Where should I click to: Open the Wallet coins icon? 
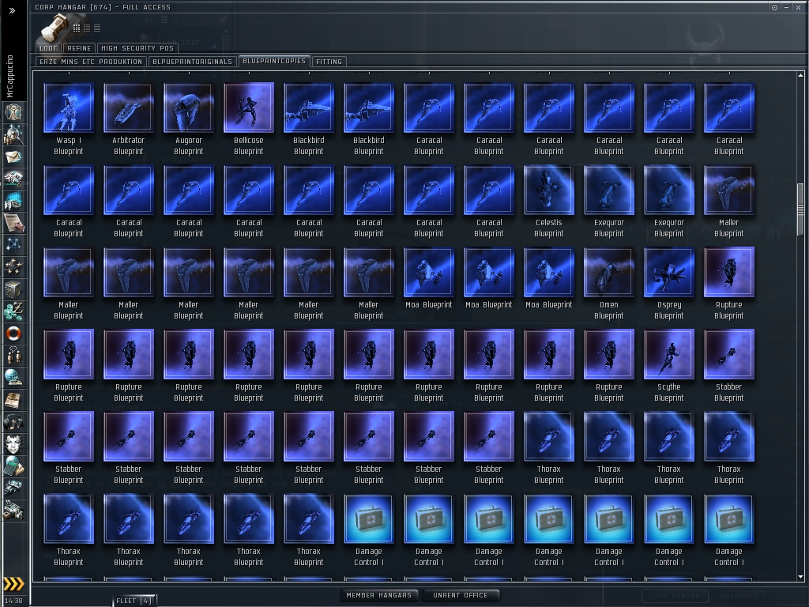pyautogui.click(x=13, y=311)
